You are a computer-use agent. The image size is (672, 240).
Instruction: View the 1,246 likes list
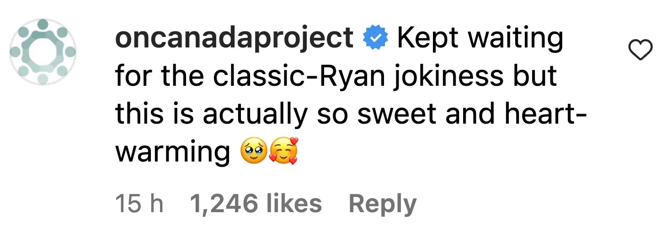tap(256, 204)
